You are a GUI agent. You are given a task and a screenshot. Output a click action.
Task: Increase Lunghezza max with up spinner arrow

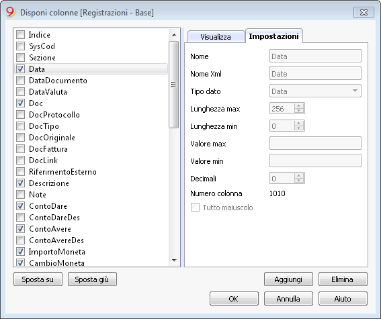299,105
